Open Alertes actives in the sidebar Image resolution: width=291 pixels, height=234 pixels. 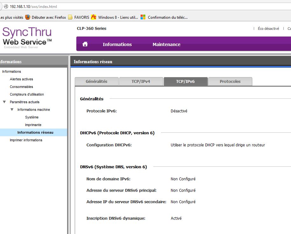tap(21, 79)
